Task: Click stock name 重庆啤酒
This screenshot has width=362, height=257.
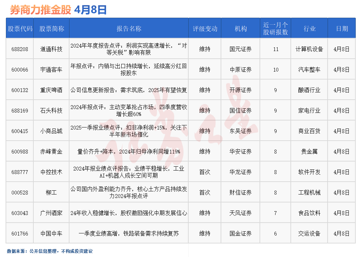Action: [51, 90]
